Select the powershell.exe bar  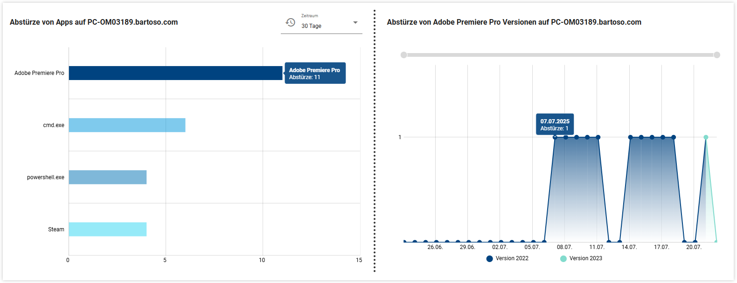[x=108, y=177]
